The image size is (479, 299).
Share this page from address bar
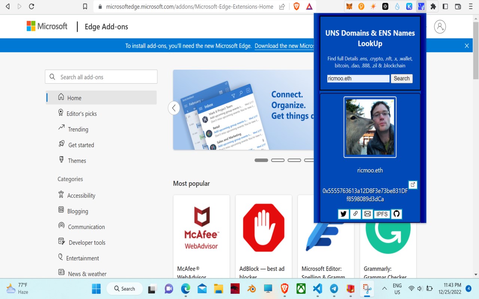pos(282,6)
